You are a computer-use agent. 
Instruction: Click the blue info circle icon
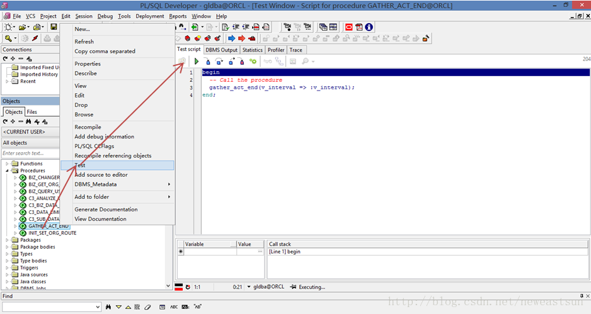tap(369, 27)
